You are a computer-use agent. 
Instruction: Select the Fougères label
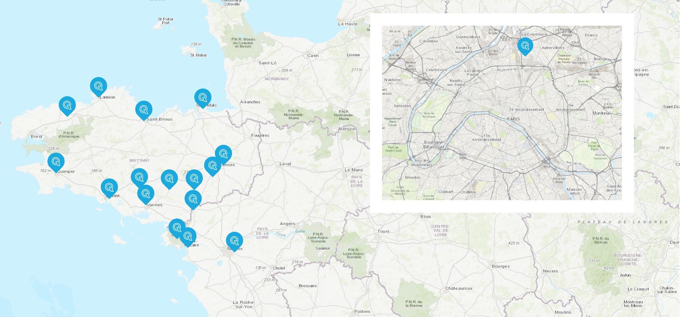coord(260,135)
